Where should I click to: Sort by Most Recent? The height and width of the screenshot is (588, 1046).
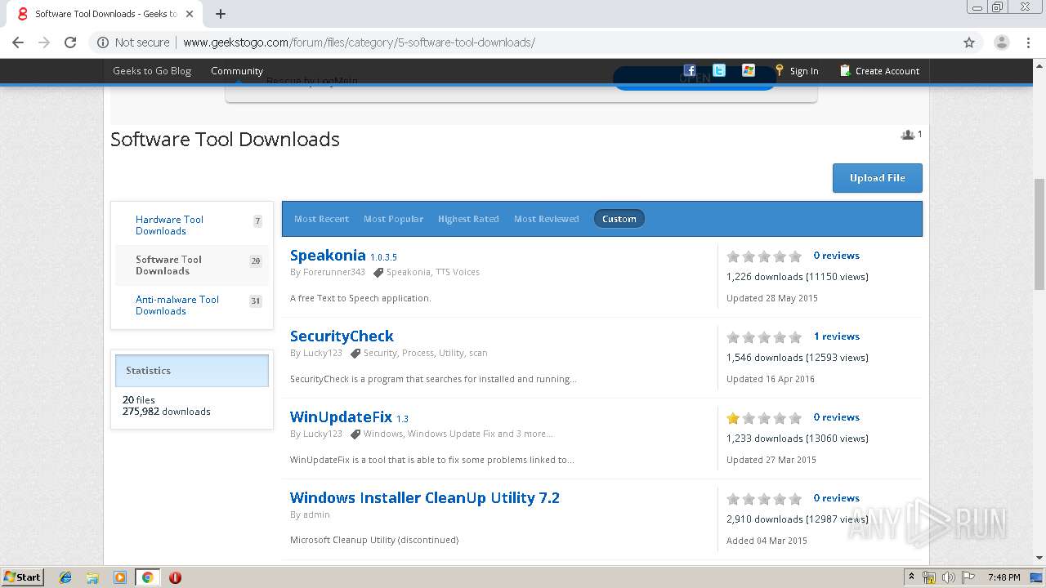(321, 219)
